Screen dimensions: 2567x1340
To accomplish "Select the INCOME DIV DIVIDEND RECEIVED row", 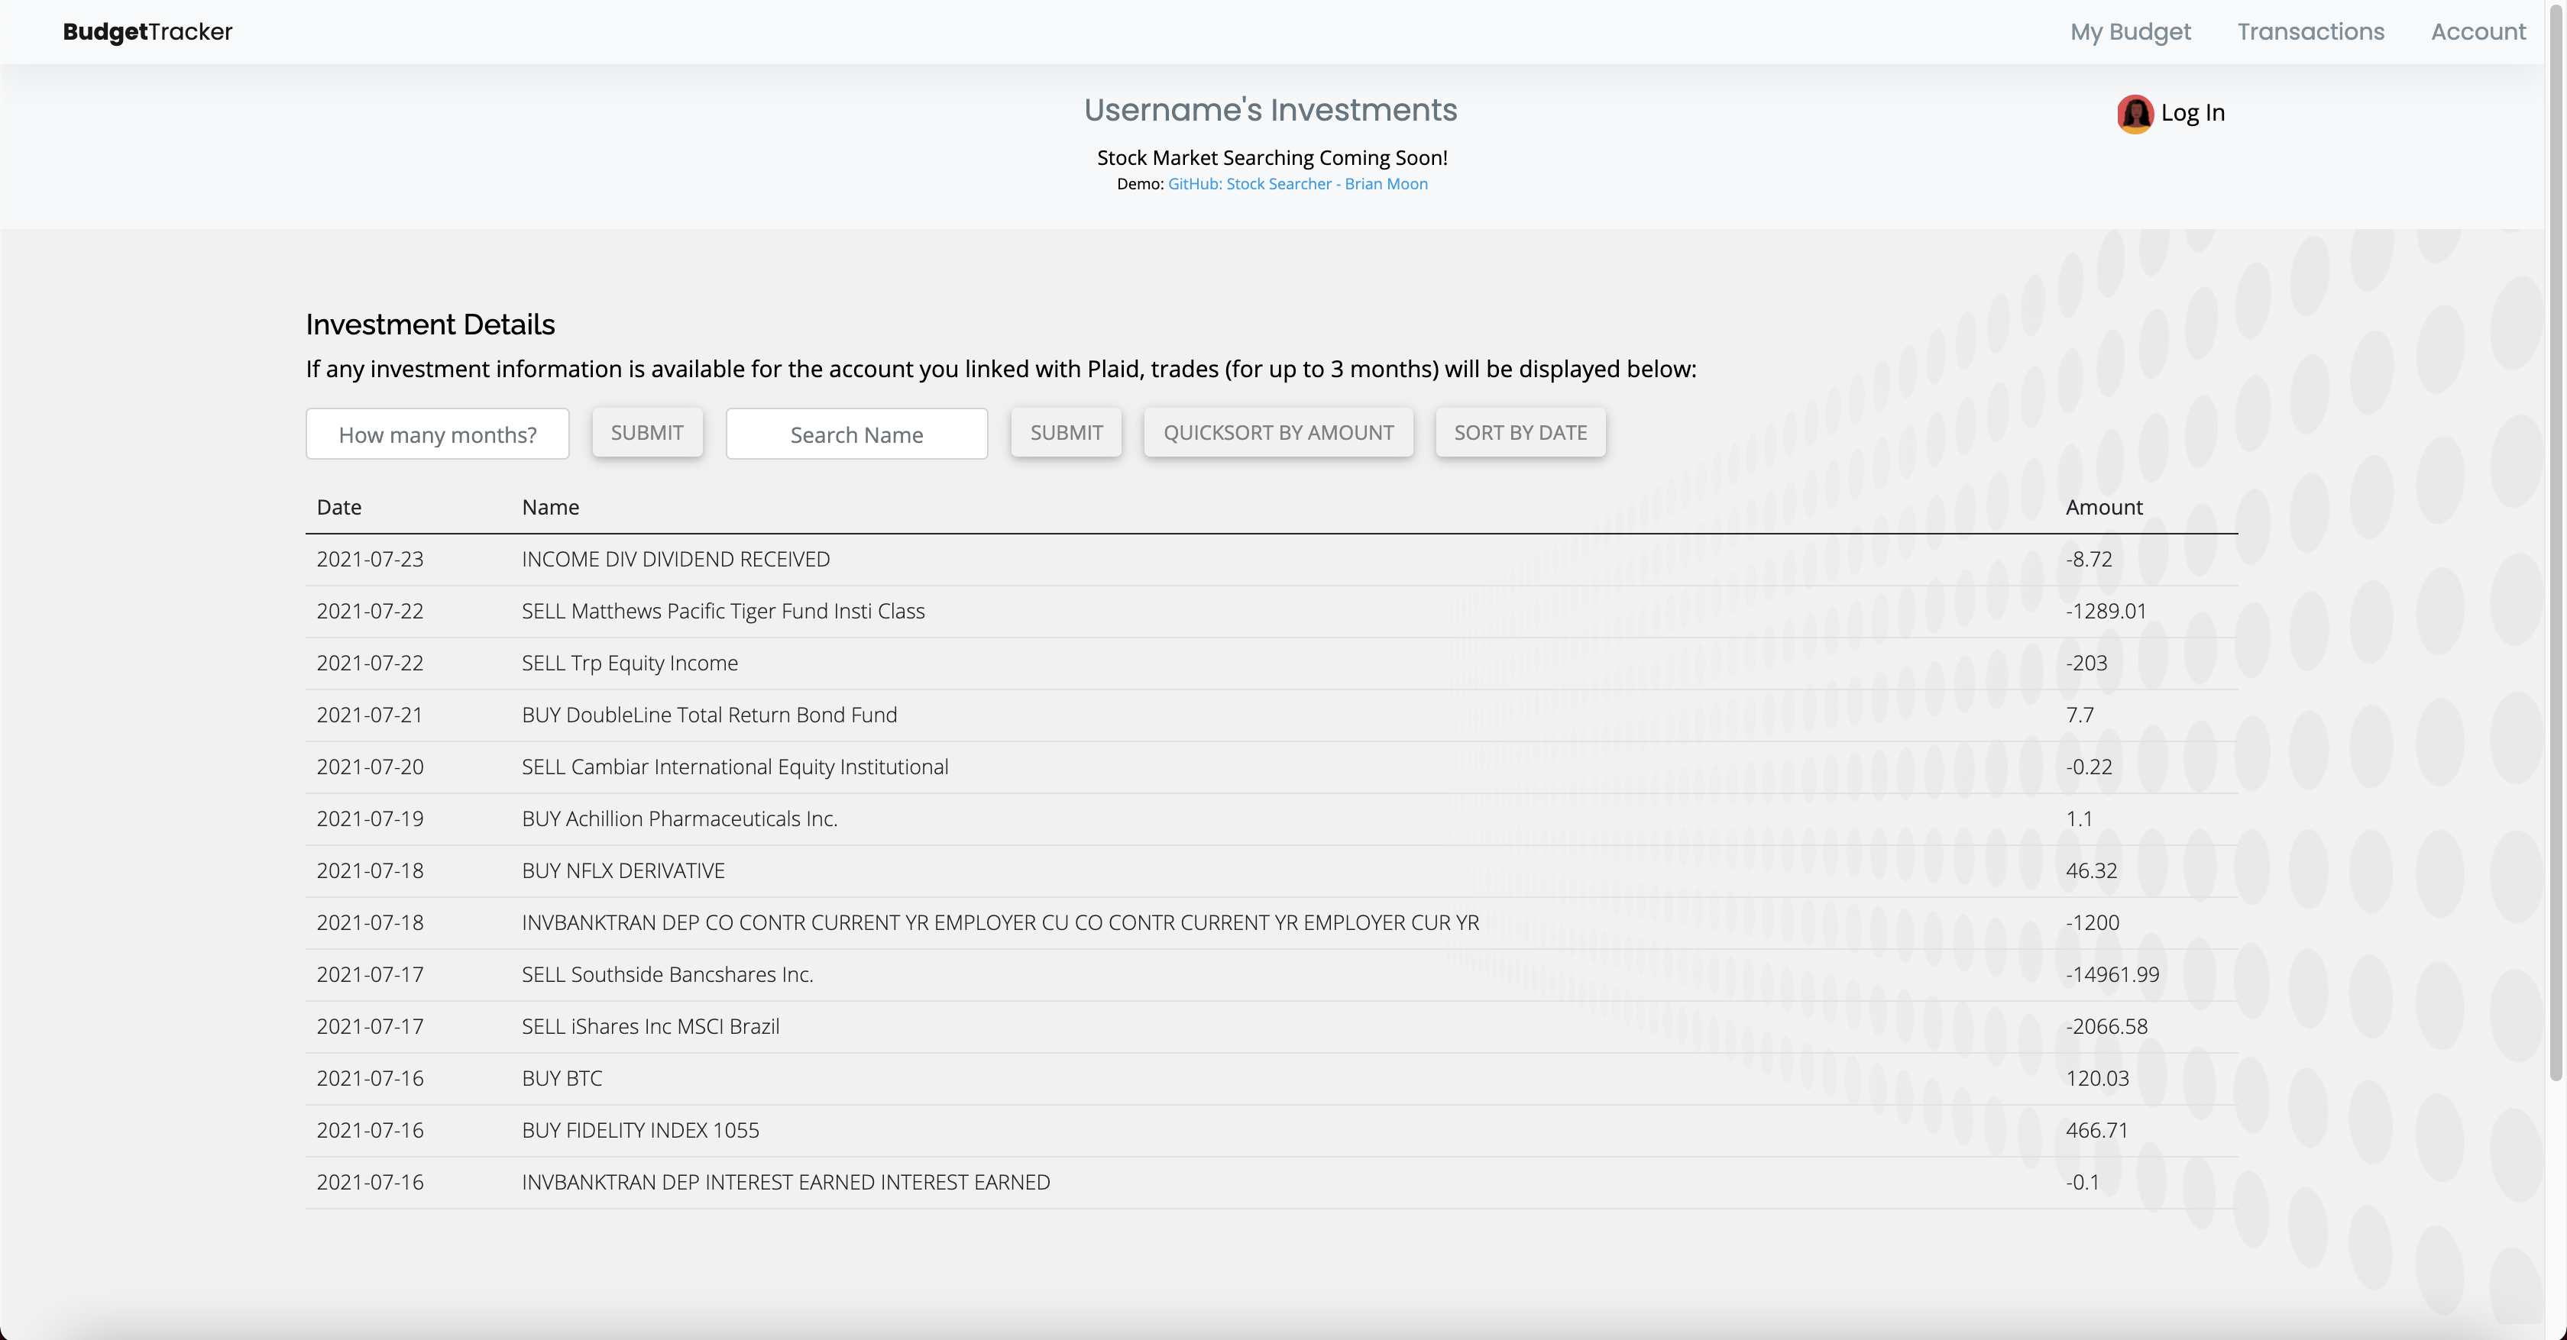I will (675, 558).
